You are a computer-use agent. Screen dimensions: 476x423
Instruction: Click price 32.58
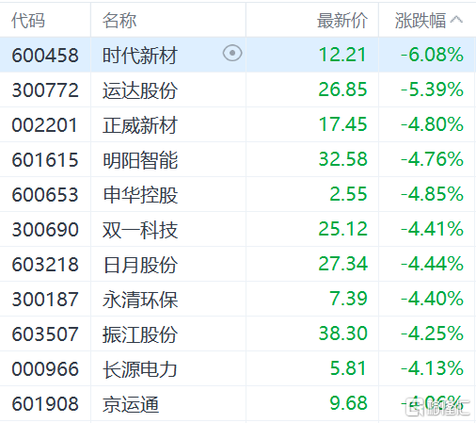click(342, 159)
